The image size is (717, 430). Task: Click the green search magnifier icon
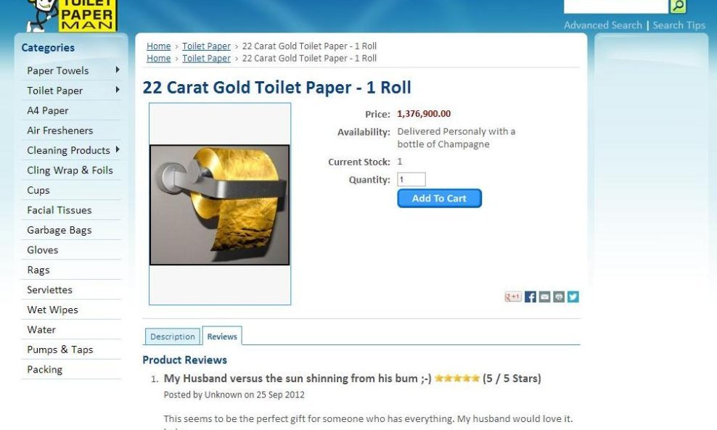tap(678, 6)
